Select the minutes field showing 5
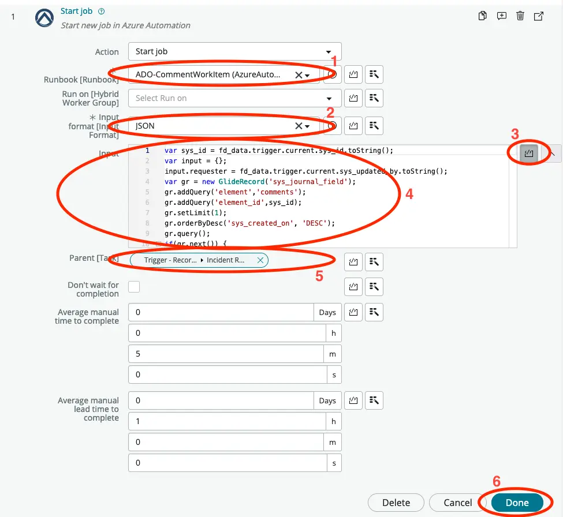 coord(225,354)
